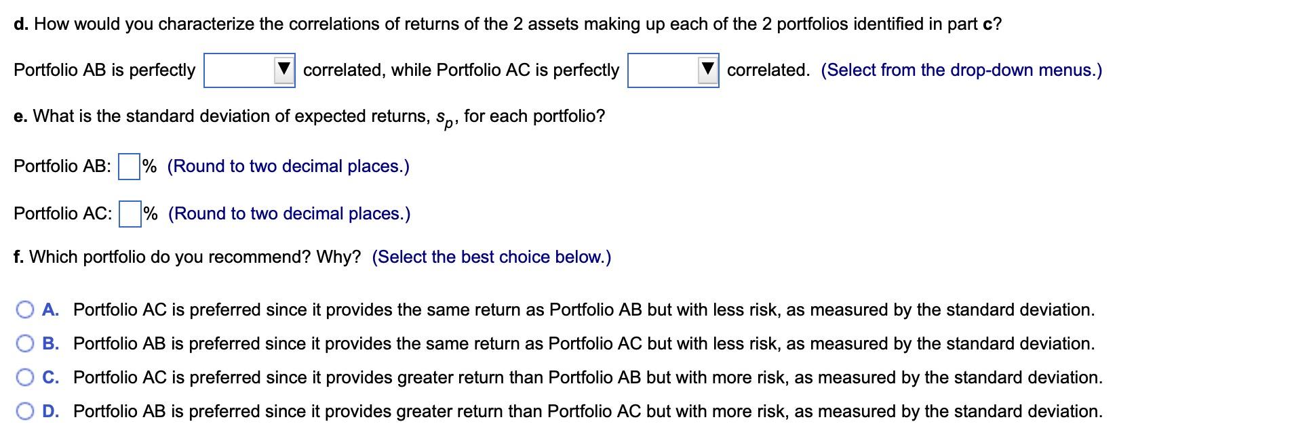
Task: Click answer text: AC preferred, greater return, more risk
Action: click(587, 378)
